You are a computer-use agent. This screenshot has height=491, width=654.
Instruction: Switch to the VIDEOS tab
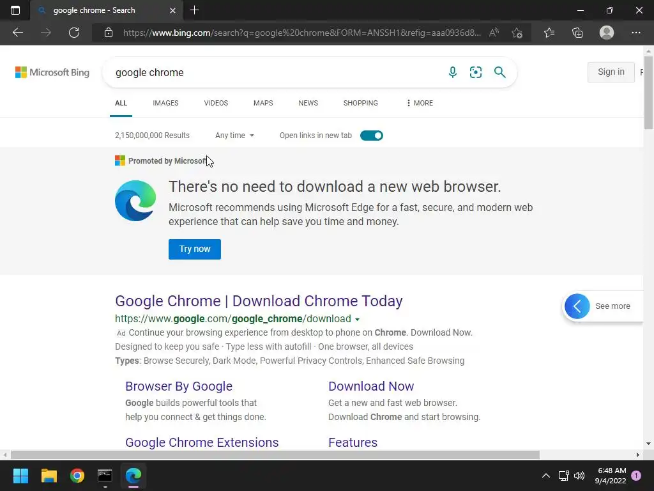click(216, 103)
